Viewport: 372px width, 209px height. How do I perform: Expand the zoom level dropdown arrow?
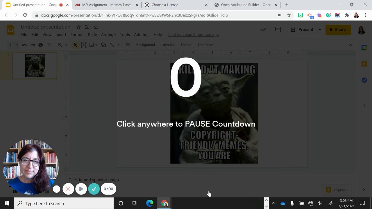pos(66,45)
